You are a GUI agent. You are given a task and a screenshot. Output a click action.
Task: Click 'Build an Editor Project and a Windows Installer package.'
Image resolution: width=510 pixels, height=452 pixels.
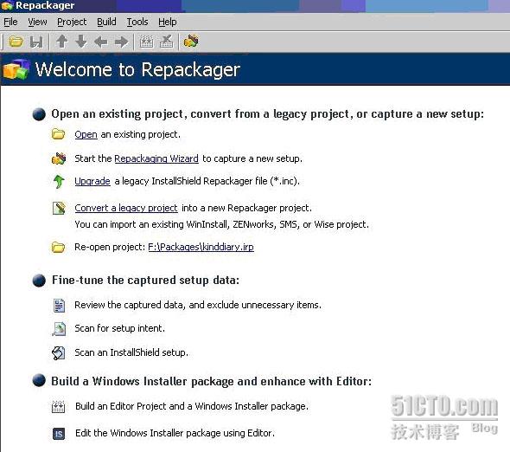(x=192, y=406)
